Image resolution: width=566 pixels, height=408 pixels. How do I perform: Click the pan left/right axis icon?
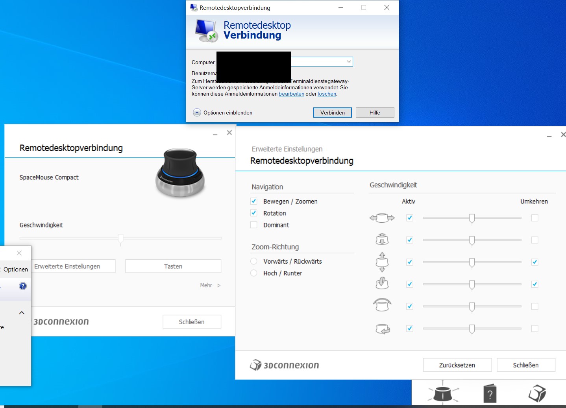(382, 218)
